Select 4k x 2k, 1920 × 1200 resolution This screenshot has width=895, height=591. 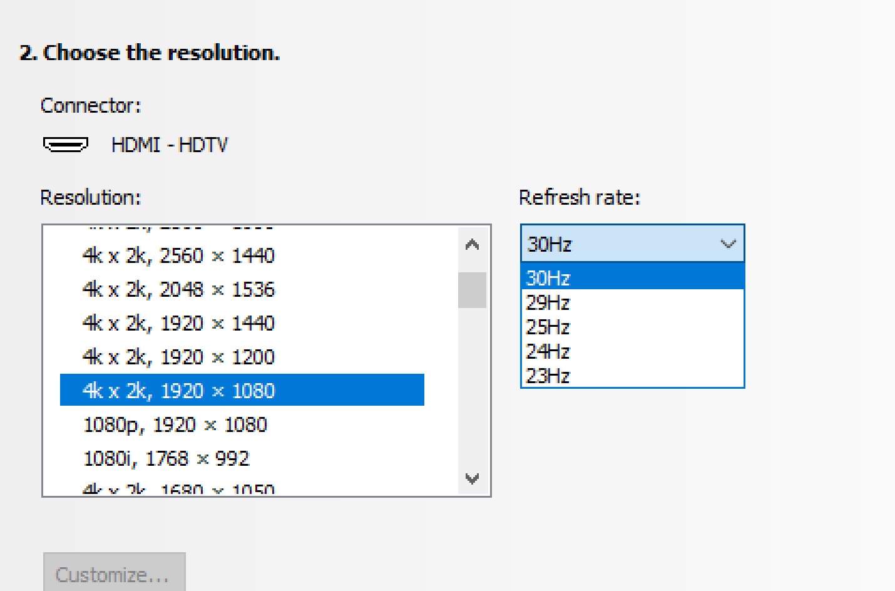[x=178, y=357]
